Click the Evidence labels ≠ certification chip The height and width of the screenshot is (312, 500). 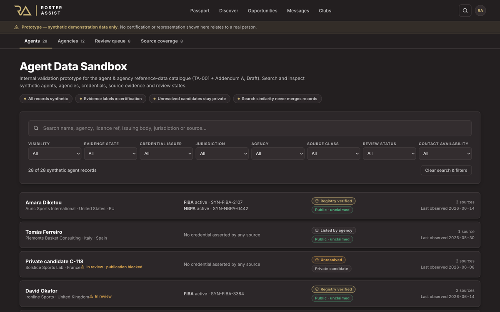[111, 99]
